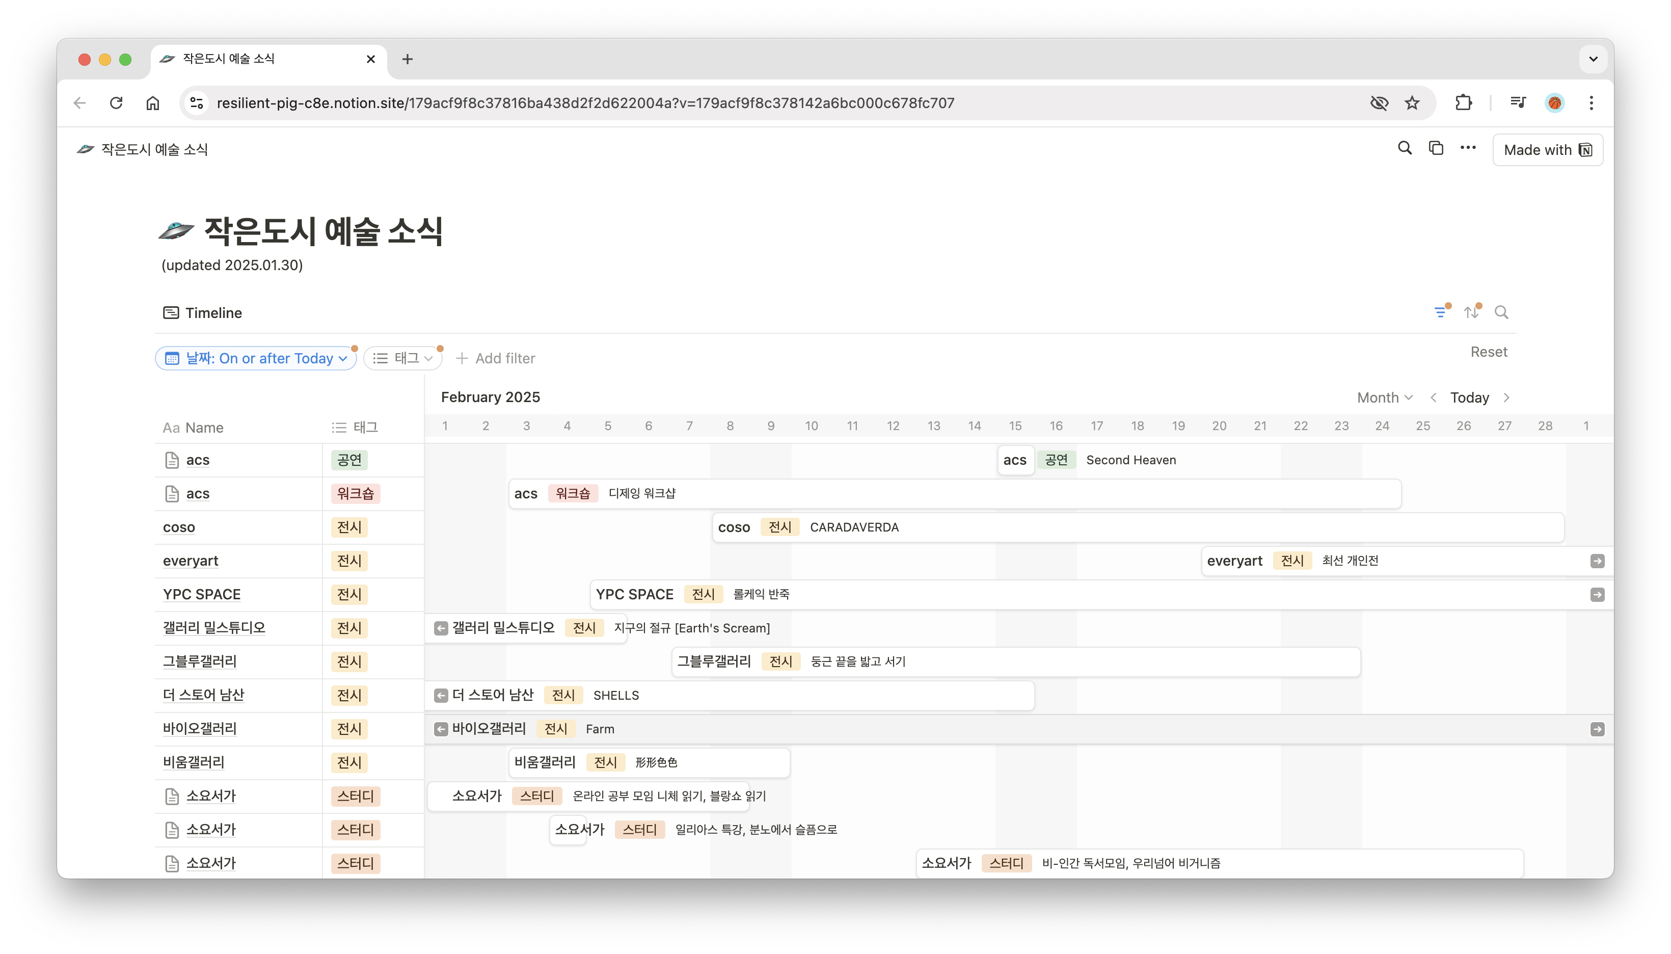Expand the tab search dropdown
Image resolution: width=1671 pixels, height=954 pixels.
click(1594, 59)
